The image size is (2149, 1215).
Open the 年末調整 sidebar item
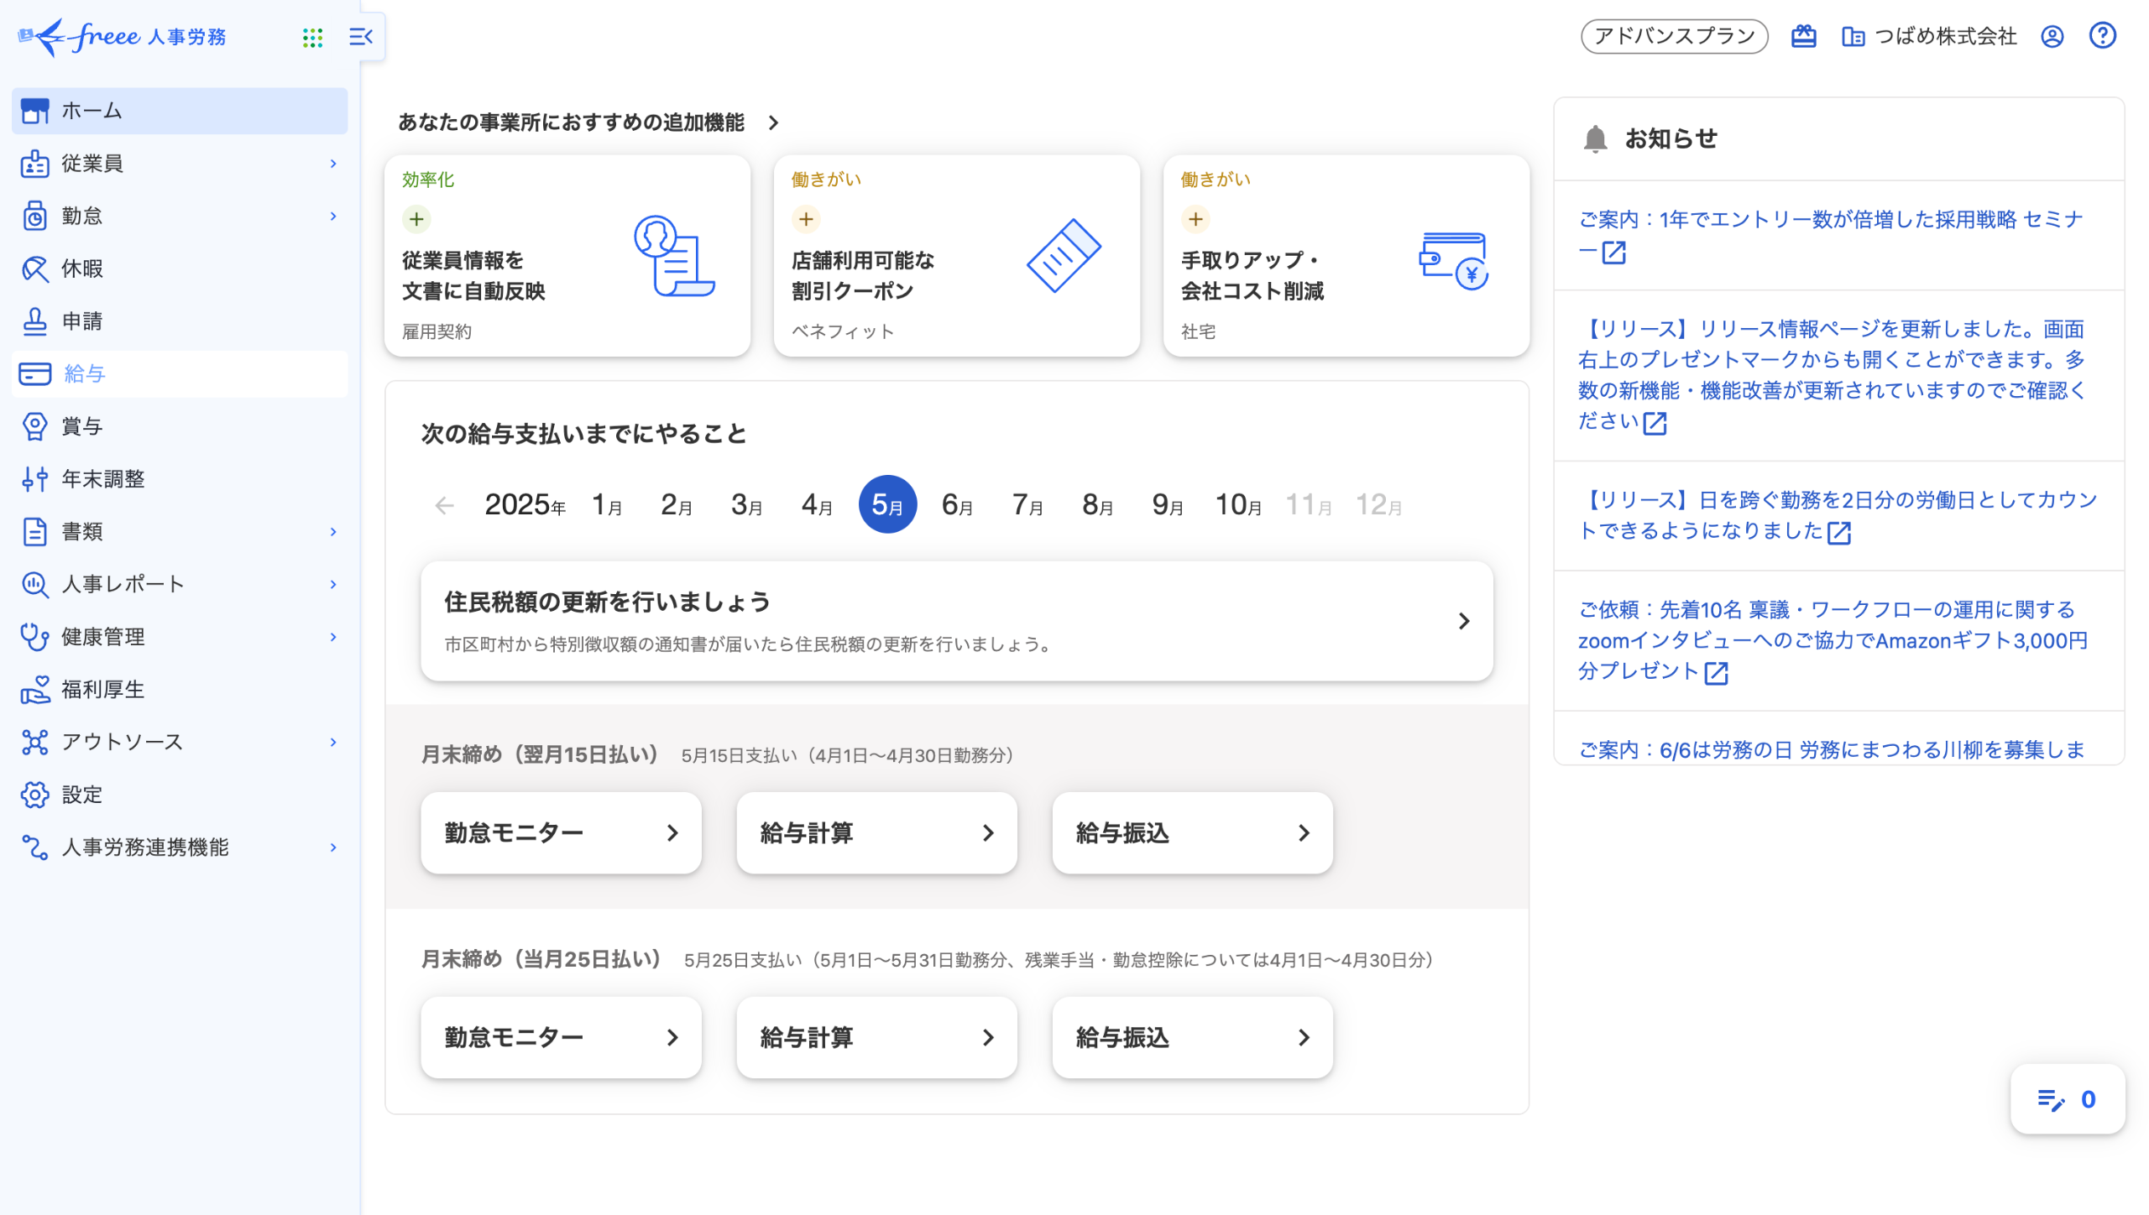(102, 479)
